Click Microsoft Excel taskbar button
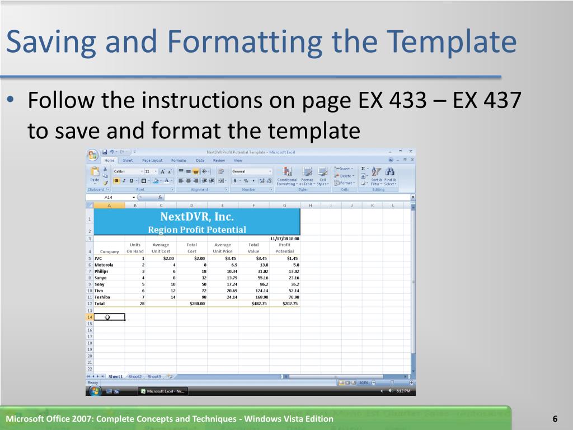 (x=163, y=391)
